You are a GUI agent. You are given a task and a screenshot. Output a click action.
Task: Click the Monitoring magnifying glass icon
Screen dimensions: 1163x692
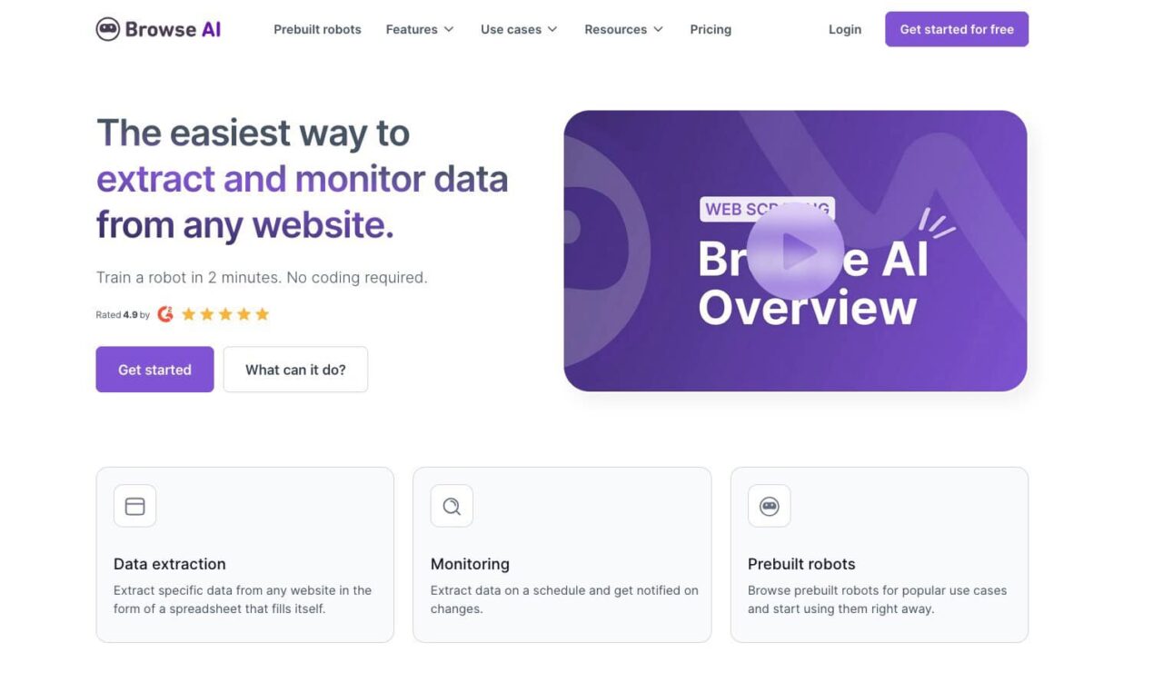[451, 506]
